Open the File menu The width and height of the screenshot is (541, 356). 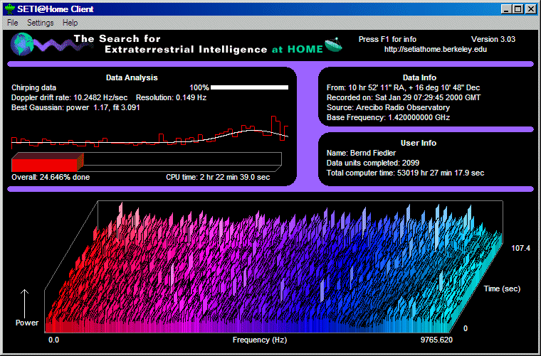pyautogui.click(x=12, y=23)
